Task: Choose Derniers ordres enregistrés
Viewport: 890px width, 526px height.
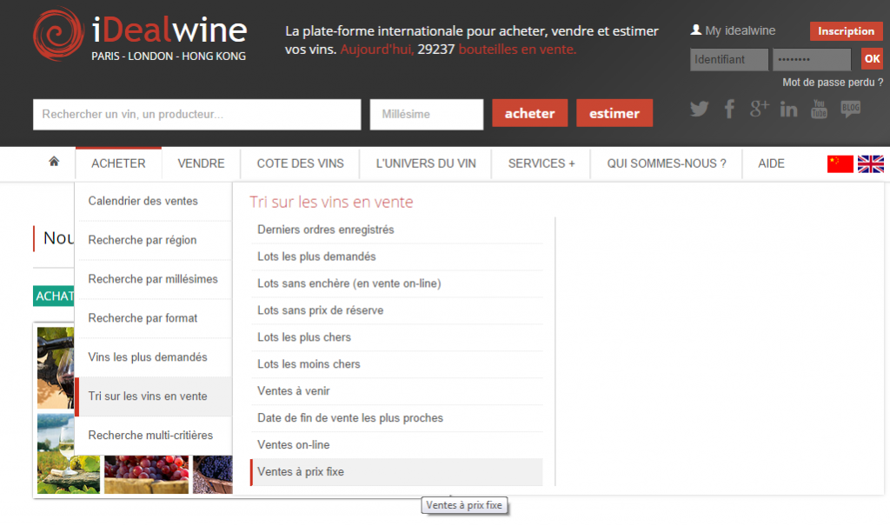Action: coord(396,230)
